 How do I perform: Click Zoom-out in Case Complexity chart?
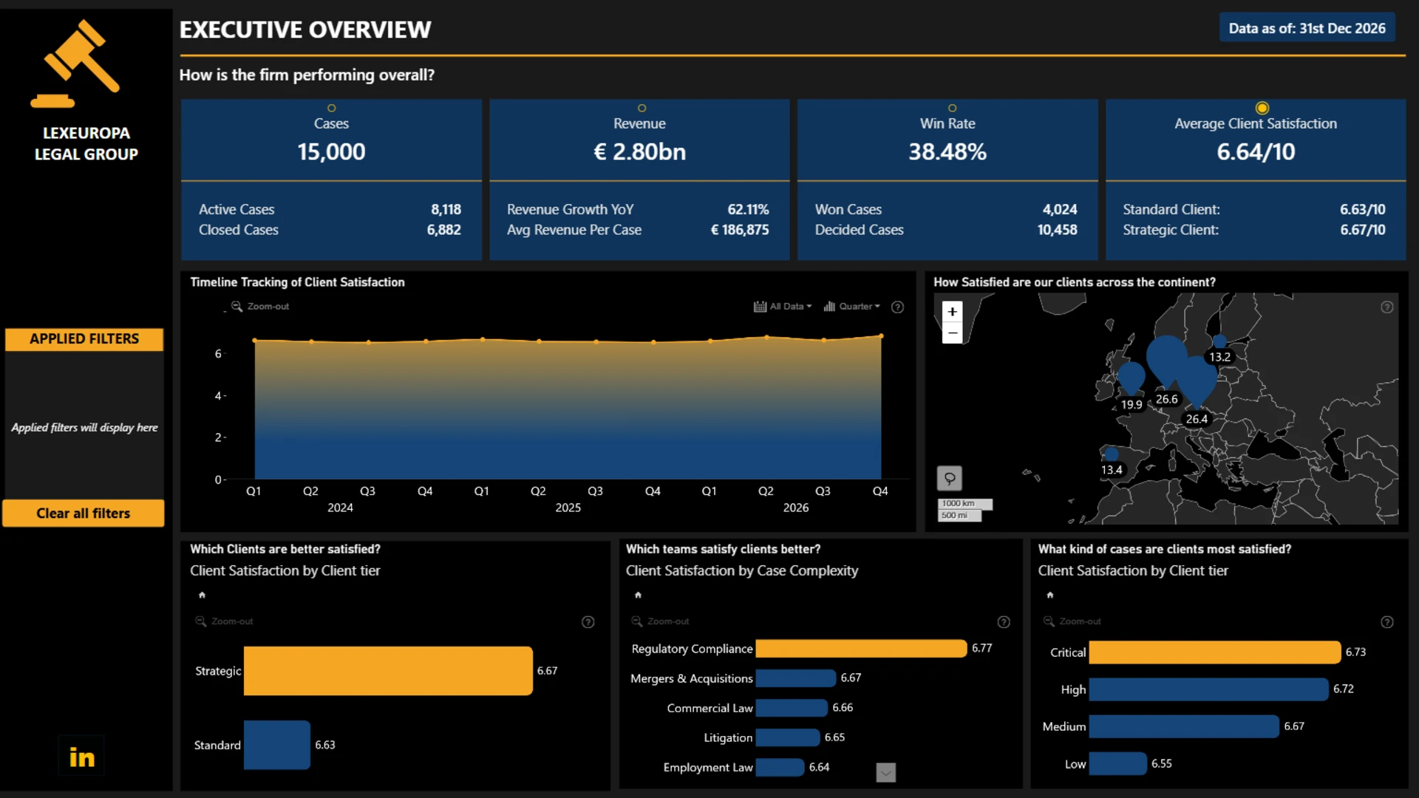(660, 621)
